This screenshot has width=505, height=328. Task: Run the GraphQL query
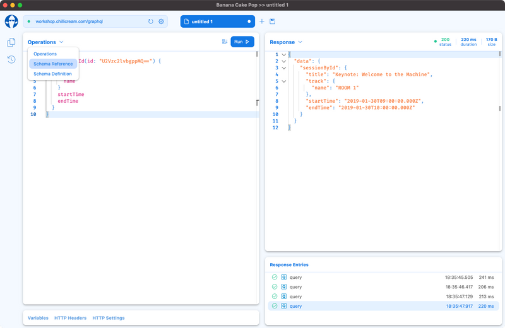242,42
